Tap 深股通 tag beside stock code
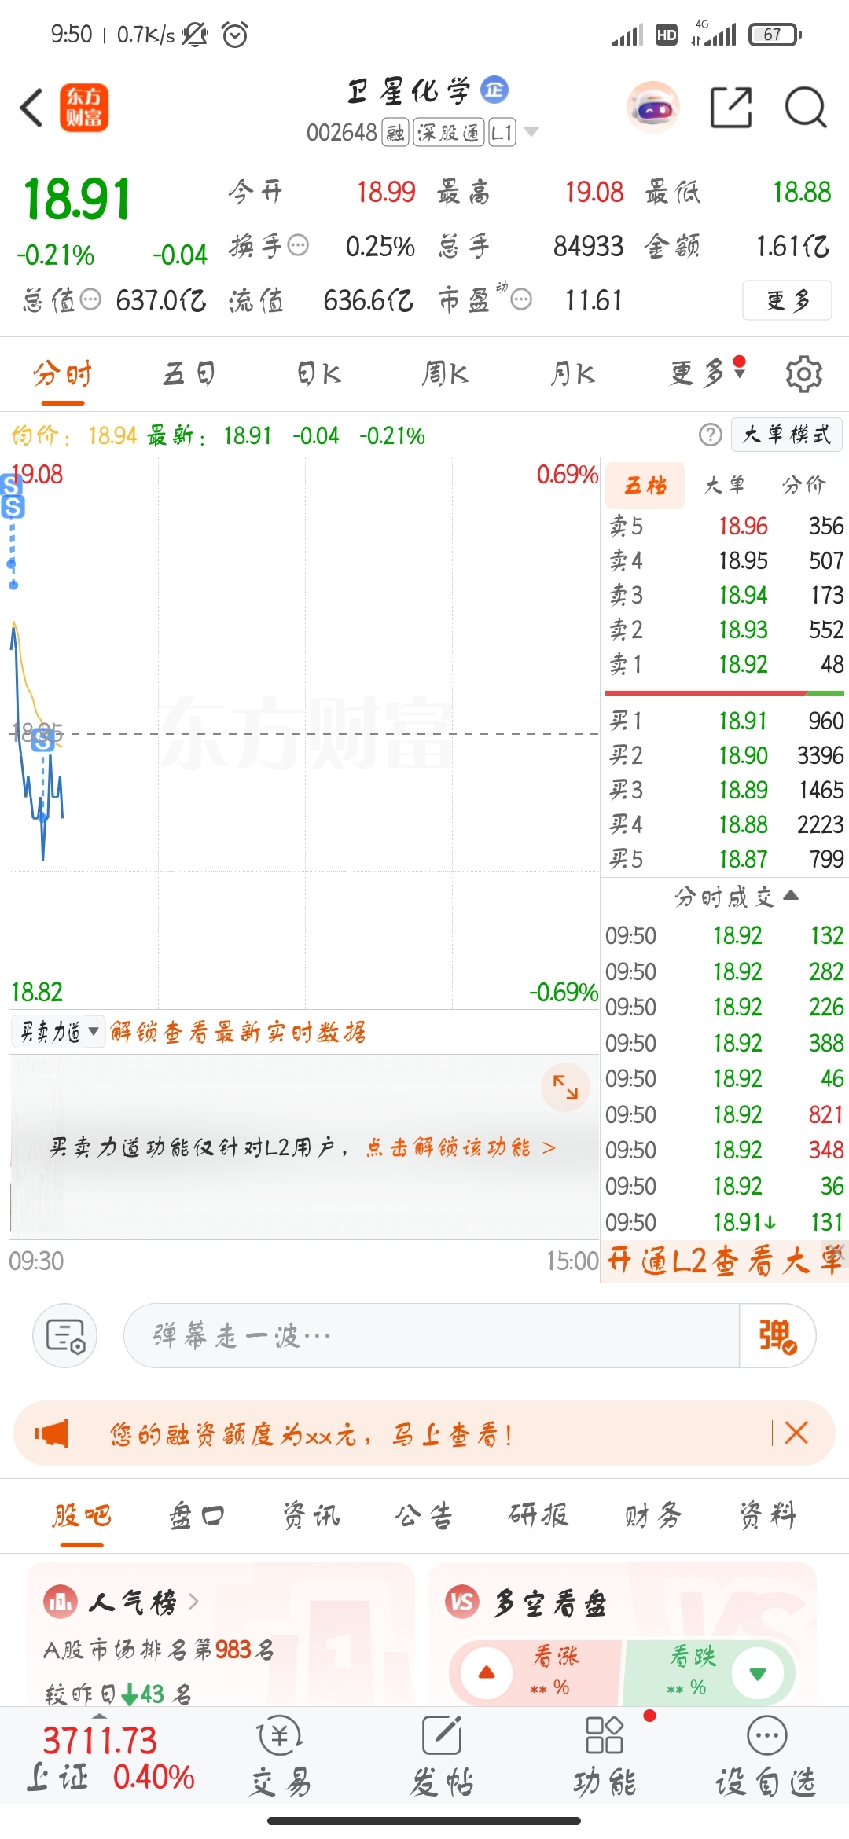849x1839 pixels. coord(448,132)
